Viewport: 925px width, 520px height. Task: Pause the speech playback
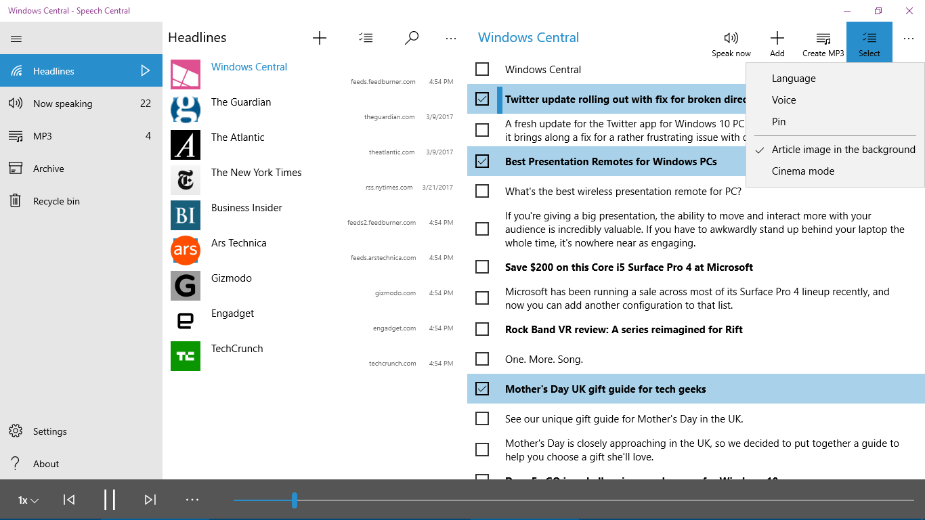pyautogui.click(x=110, y=500)
